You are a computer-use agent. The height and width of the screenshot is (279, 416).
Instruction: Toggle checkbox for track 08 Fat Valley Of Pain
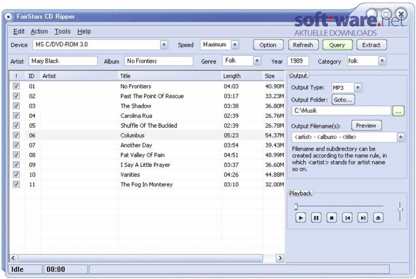(16, 155)
